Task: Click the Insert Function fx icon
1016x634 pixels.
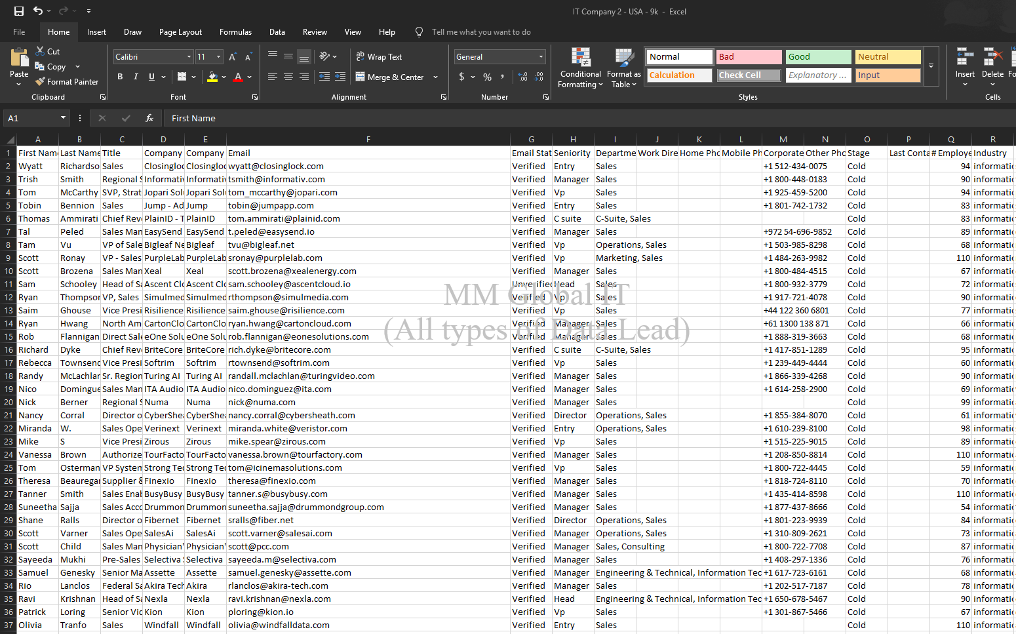Action: click(149, 118)
